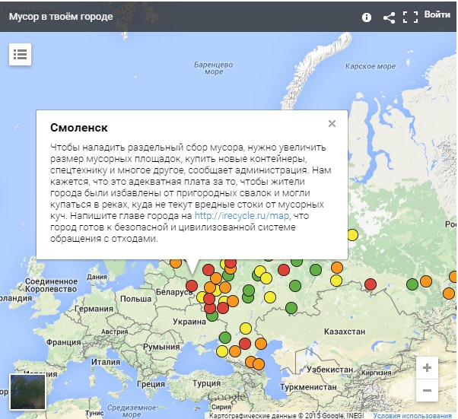This screenshot has width=458, height=419.
Task: Click the Польша country label
Action: coord(136,299)
